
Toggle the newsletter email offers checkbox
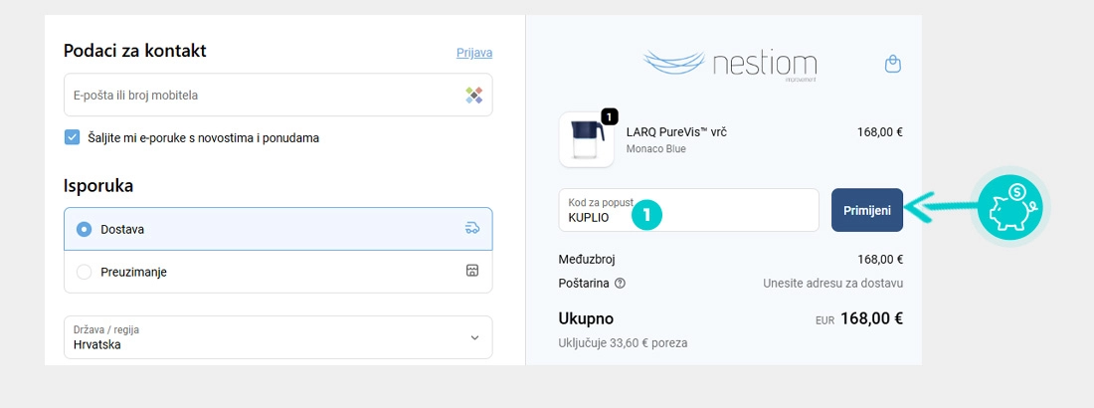(x=72, y=137)
